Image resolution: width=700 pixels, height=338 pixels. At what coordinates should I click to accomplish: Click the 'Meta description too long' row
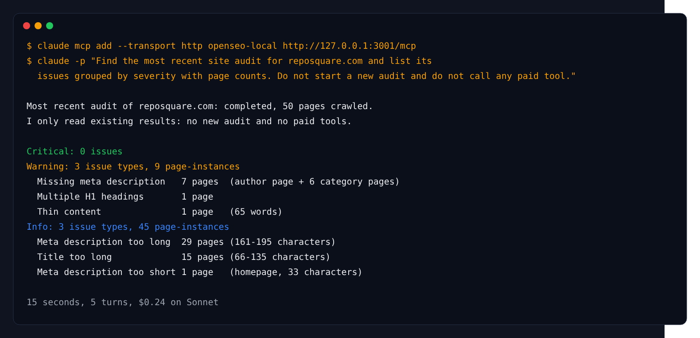(x=186, y=242)
